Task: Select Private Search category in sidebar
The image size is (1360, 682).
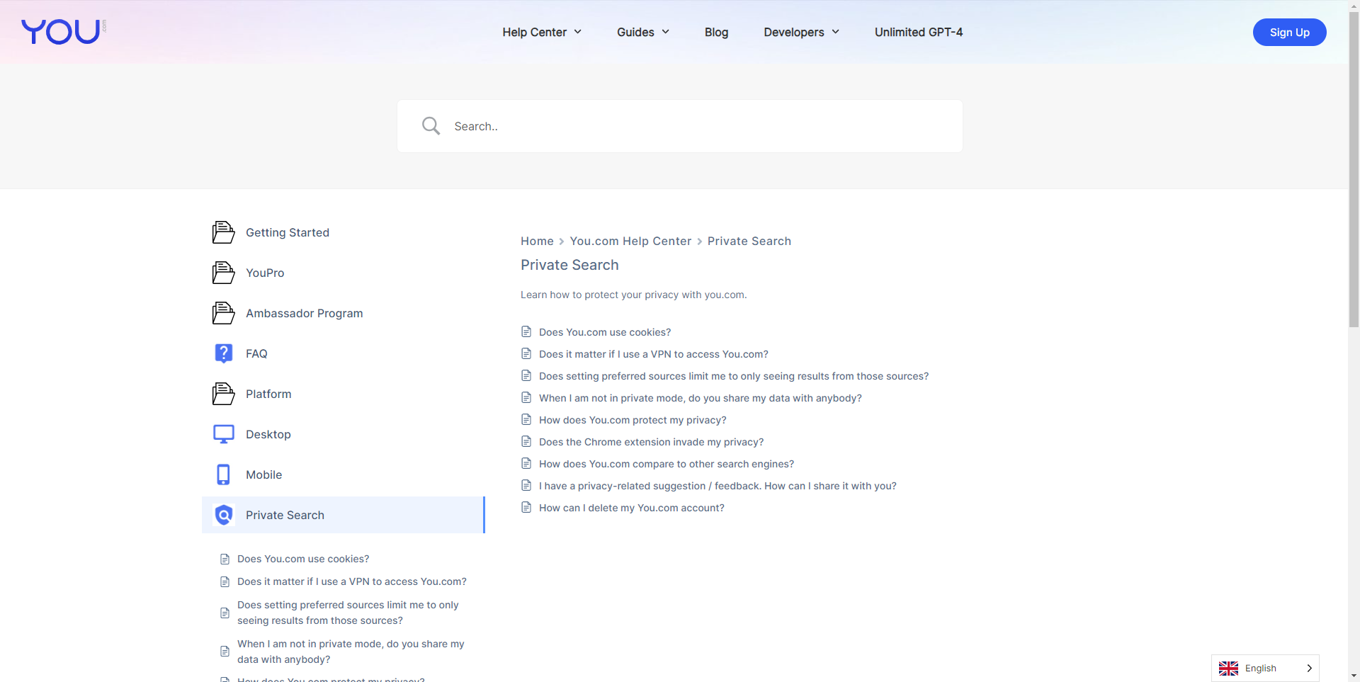Action: coord(344,515)
